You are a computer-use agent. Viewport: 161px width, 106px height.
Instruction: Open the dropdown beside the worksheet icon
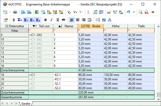pos(10,12)
